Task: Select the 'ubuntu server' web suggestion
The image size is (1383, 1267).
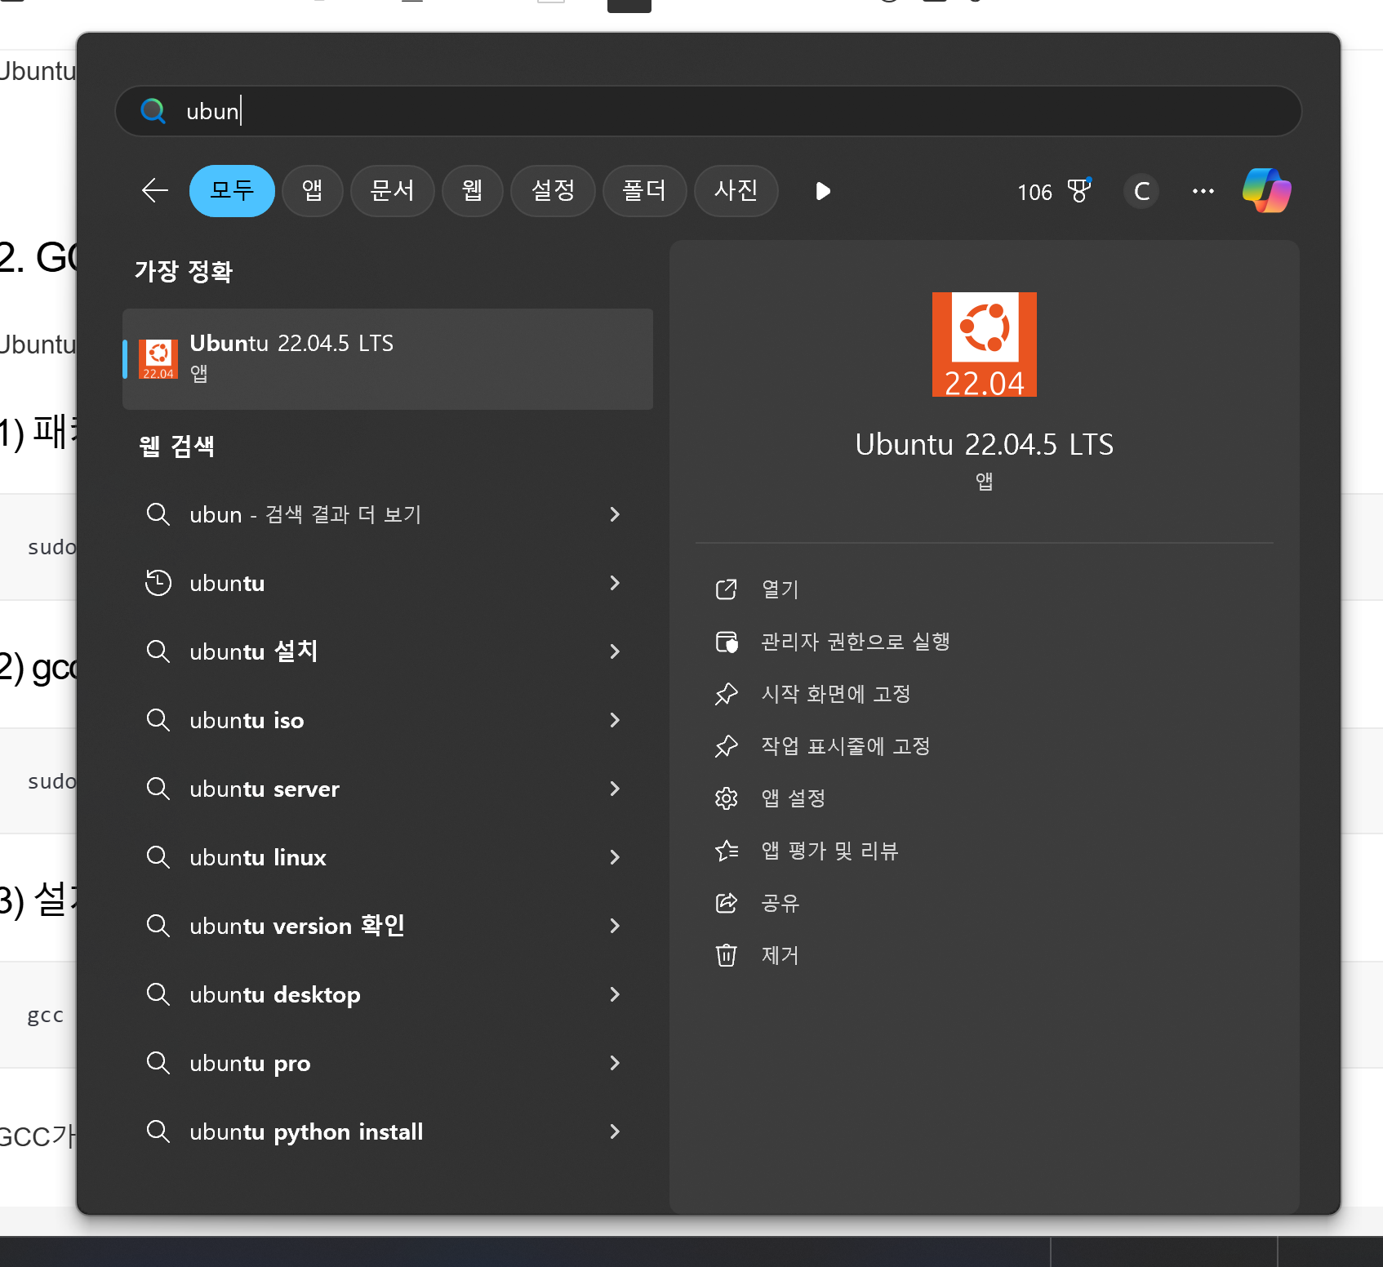Action: click(x=388, y=789)
